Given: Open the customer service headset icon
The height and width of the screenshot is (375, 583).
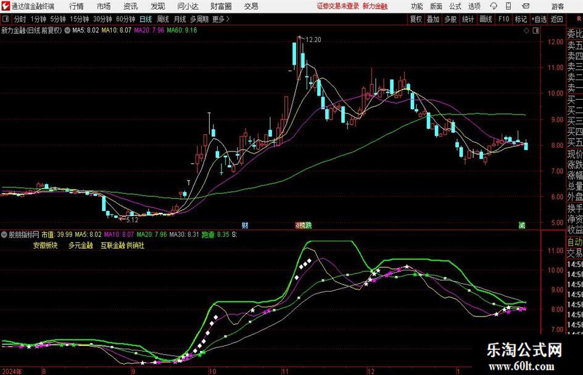Looking at the screenshot, I should pyautogui.click(x=494, y=6).
